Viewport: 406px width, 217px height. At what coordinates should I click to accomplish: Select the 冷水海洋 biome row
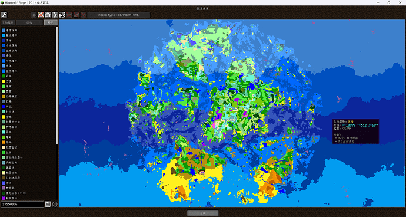click(28, 61)
